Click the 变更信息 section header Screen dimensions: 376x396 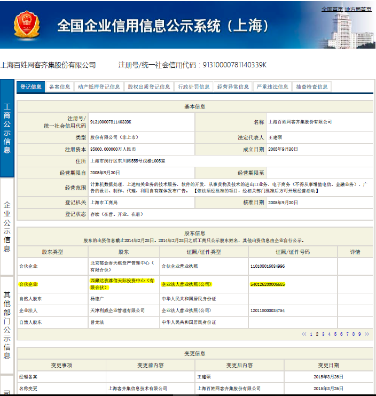pyautogui.click(x=195, y=354)
